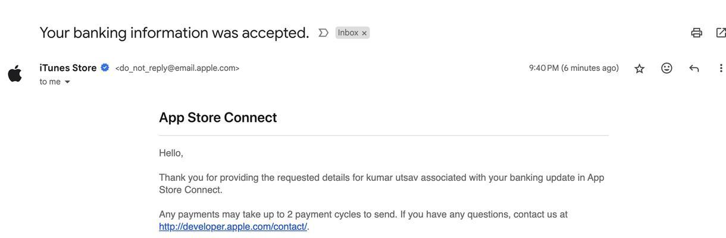Star this iTunes Store message
Image resolution: width=726 pixels, height=238 pixels.
point(640,68)
